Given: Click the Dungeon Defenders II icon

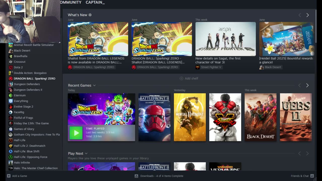Looking at the screenshot, I should pyautogui.click(x=11, y=90).
